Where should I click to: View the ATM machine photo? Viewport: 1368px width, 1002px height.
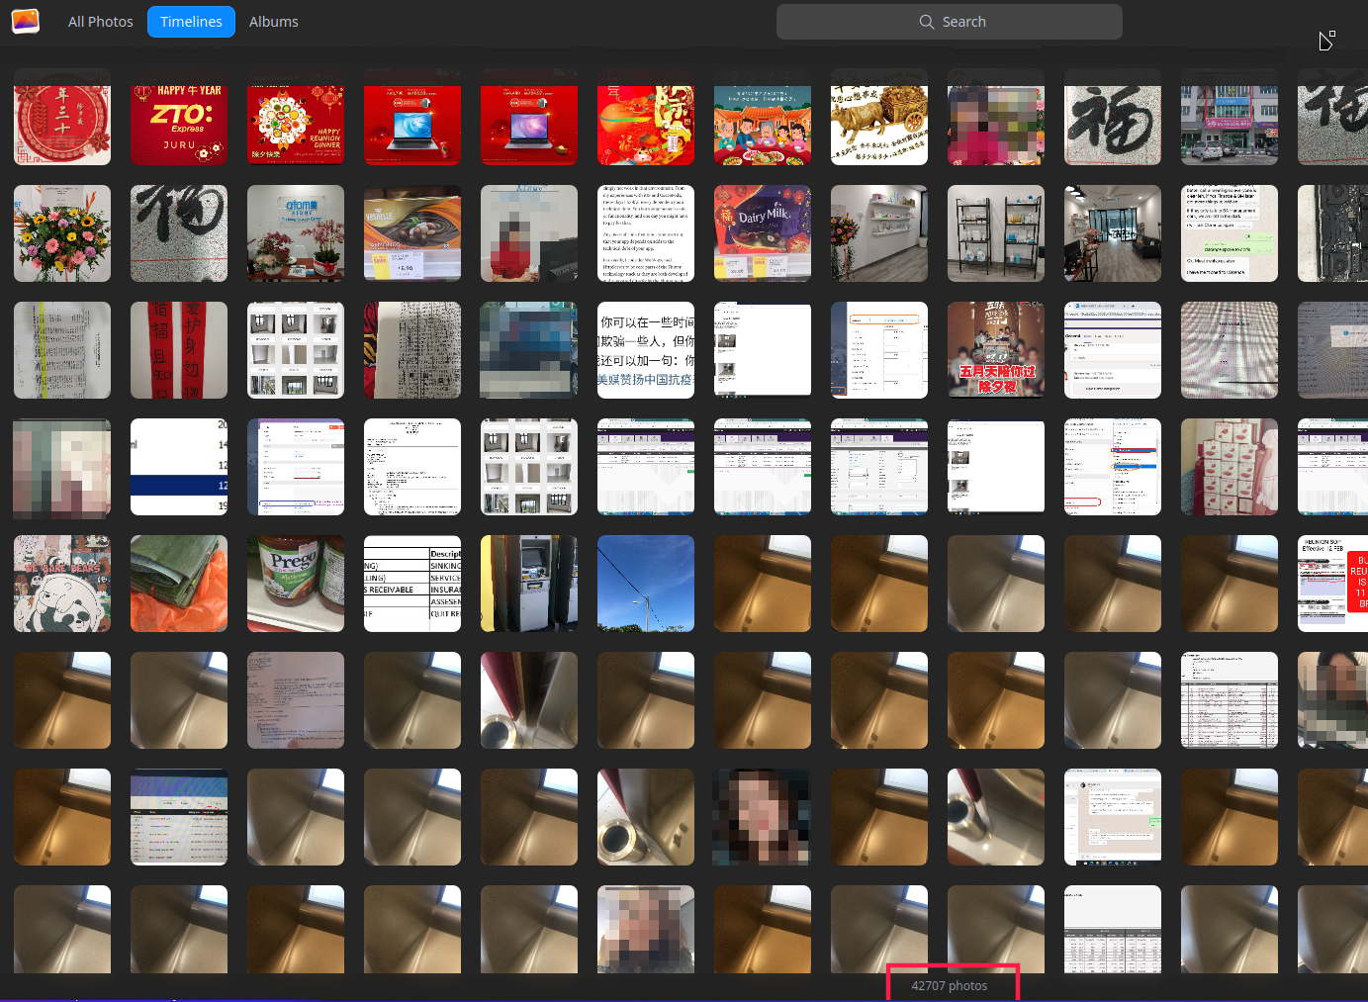pyautogui.click(x=529, y=584)
